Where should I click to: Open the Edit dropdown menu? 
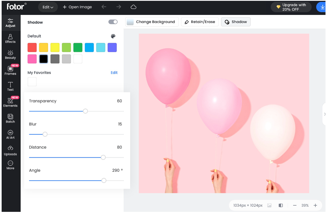[48, 7]
